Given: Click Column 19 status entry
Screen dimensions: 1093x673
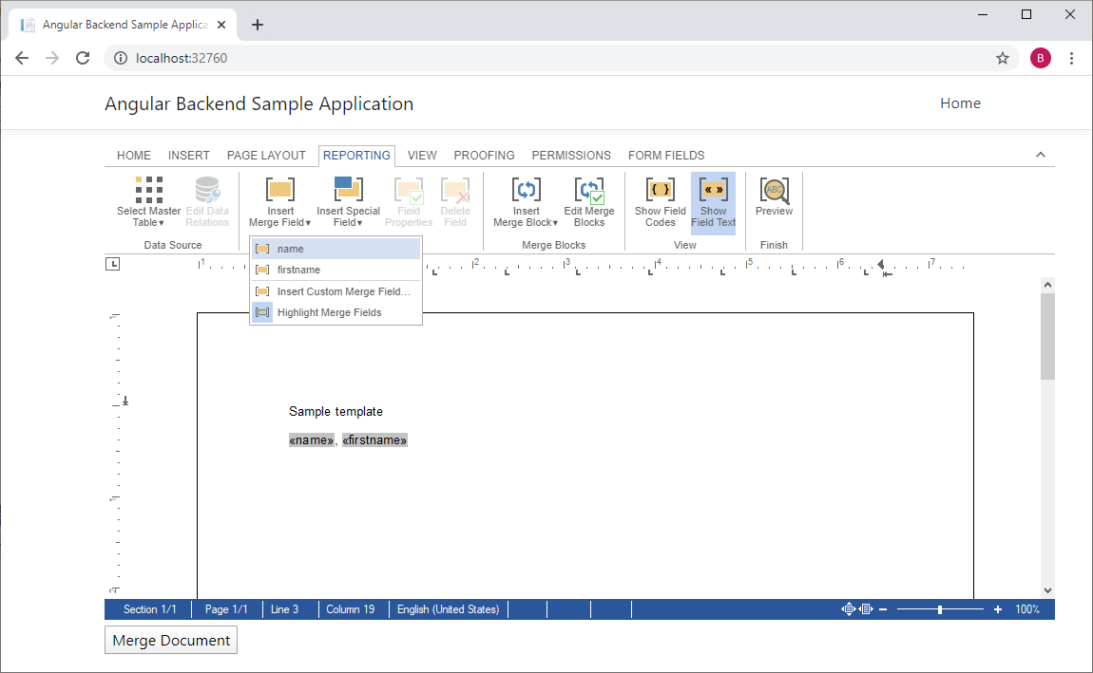Looking at the screenshot, I should [x=351, y=609].
